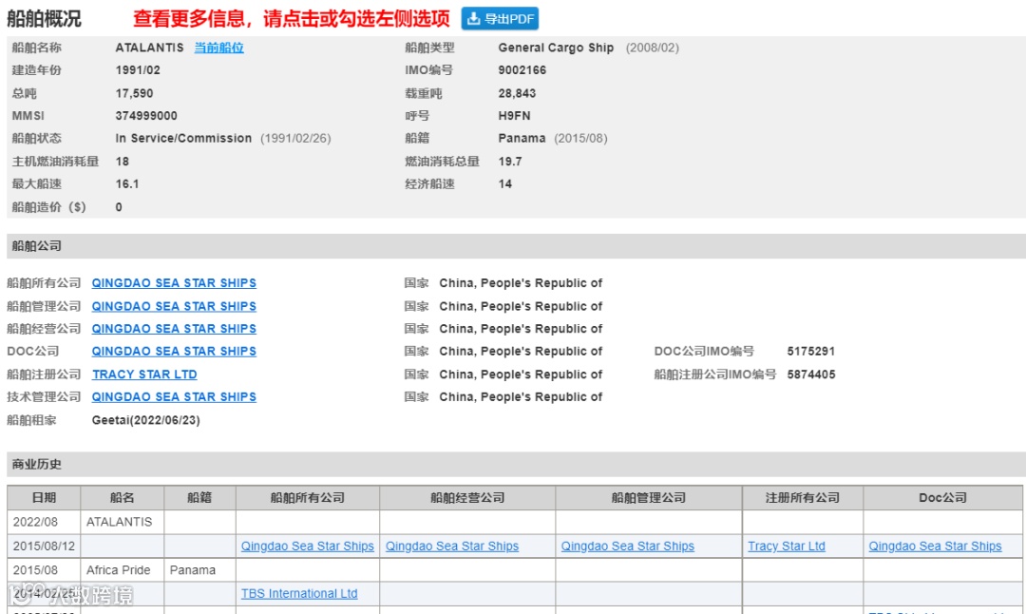
Task: Open Qingdao Sea Star Ships in 船舶管理公司 history column
Action: [628, 546]
